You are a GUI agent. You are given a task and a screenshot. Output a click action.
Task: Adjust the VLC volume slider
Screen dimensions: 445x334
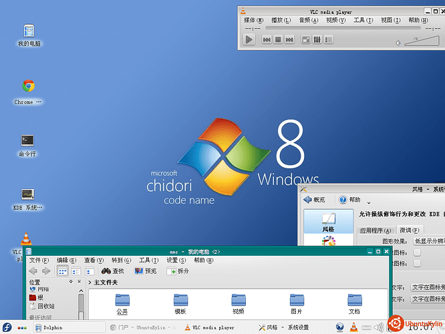pyautogui.click(x=422, y=41)
